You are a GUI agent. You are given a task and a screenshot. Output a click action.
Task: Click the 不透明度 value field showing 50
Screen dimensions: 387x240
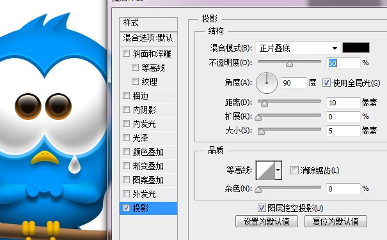[344, 63]
